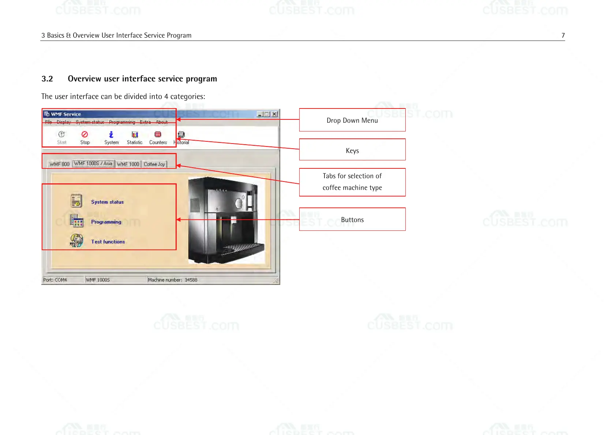
Task: Click the window resize grip corner
Action: [x=276, y=281]
